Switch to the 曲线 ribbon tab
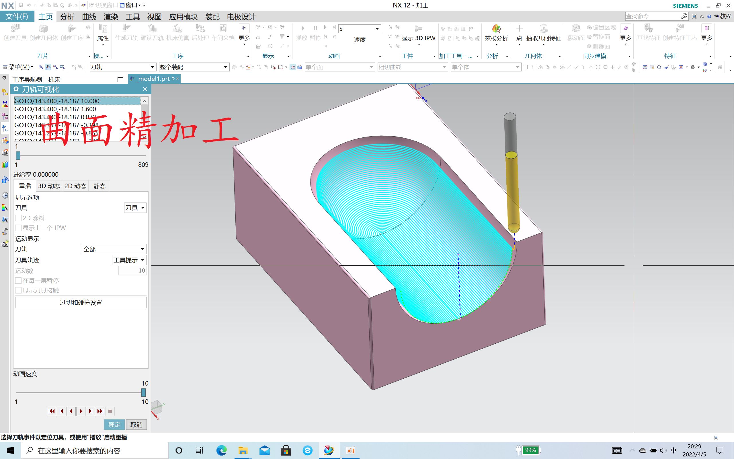The width and height of the screenshot is (734, 459). click(x=89, y=17)
